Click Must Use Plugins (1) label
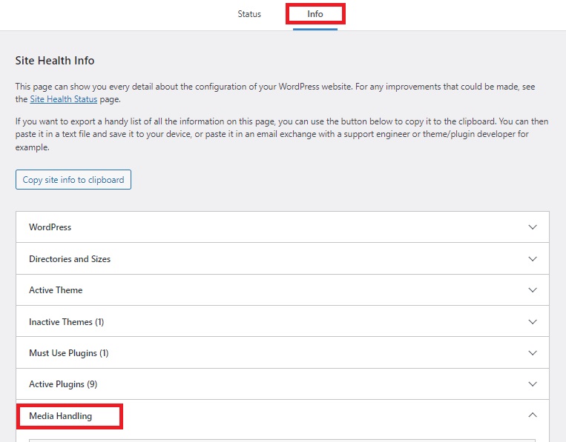Screen dimensions: 566x442 point(68,353)
